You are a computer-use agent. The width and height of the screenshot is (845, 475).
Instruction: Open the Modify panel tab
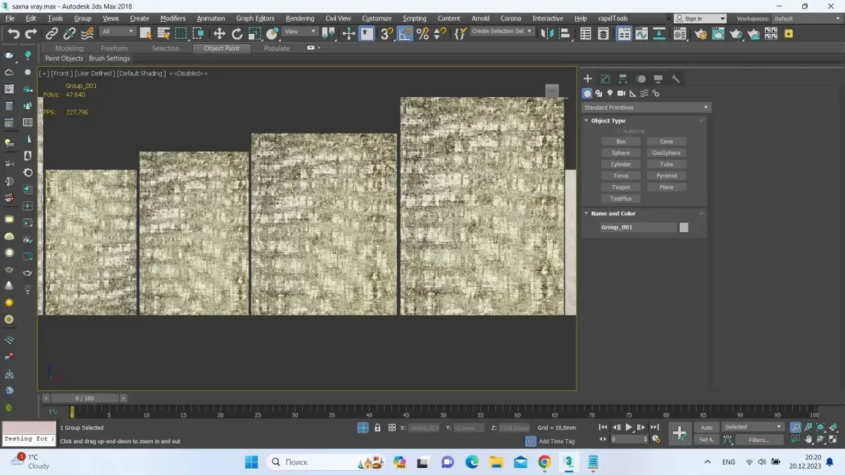(605, 79)
